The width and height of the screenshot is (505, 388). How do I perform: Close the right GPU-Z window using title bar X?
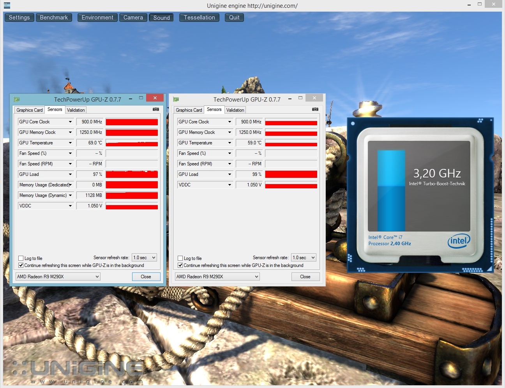click(314, 98)
